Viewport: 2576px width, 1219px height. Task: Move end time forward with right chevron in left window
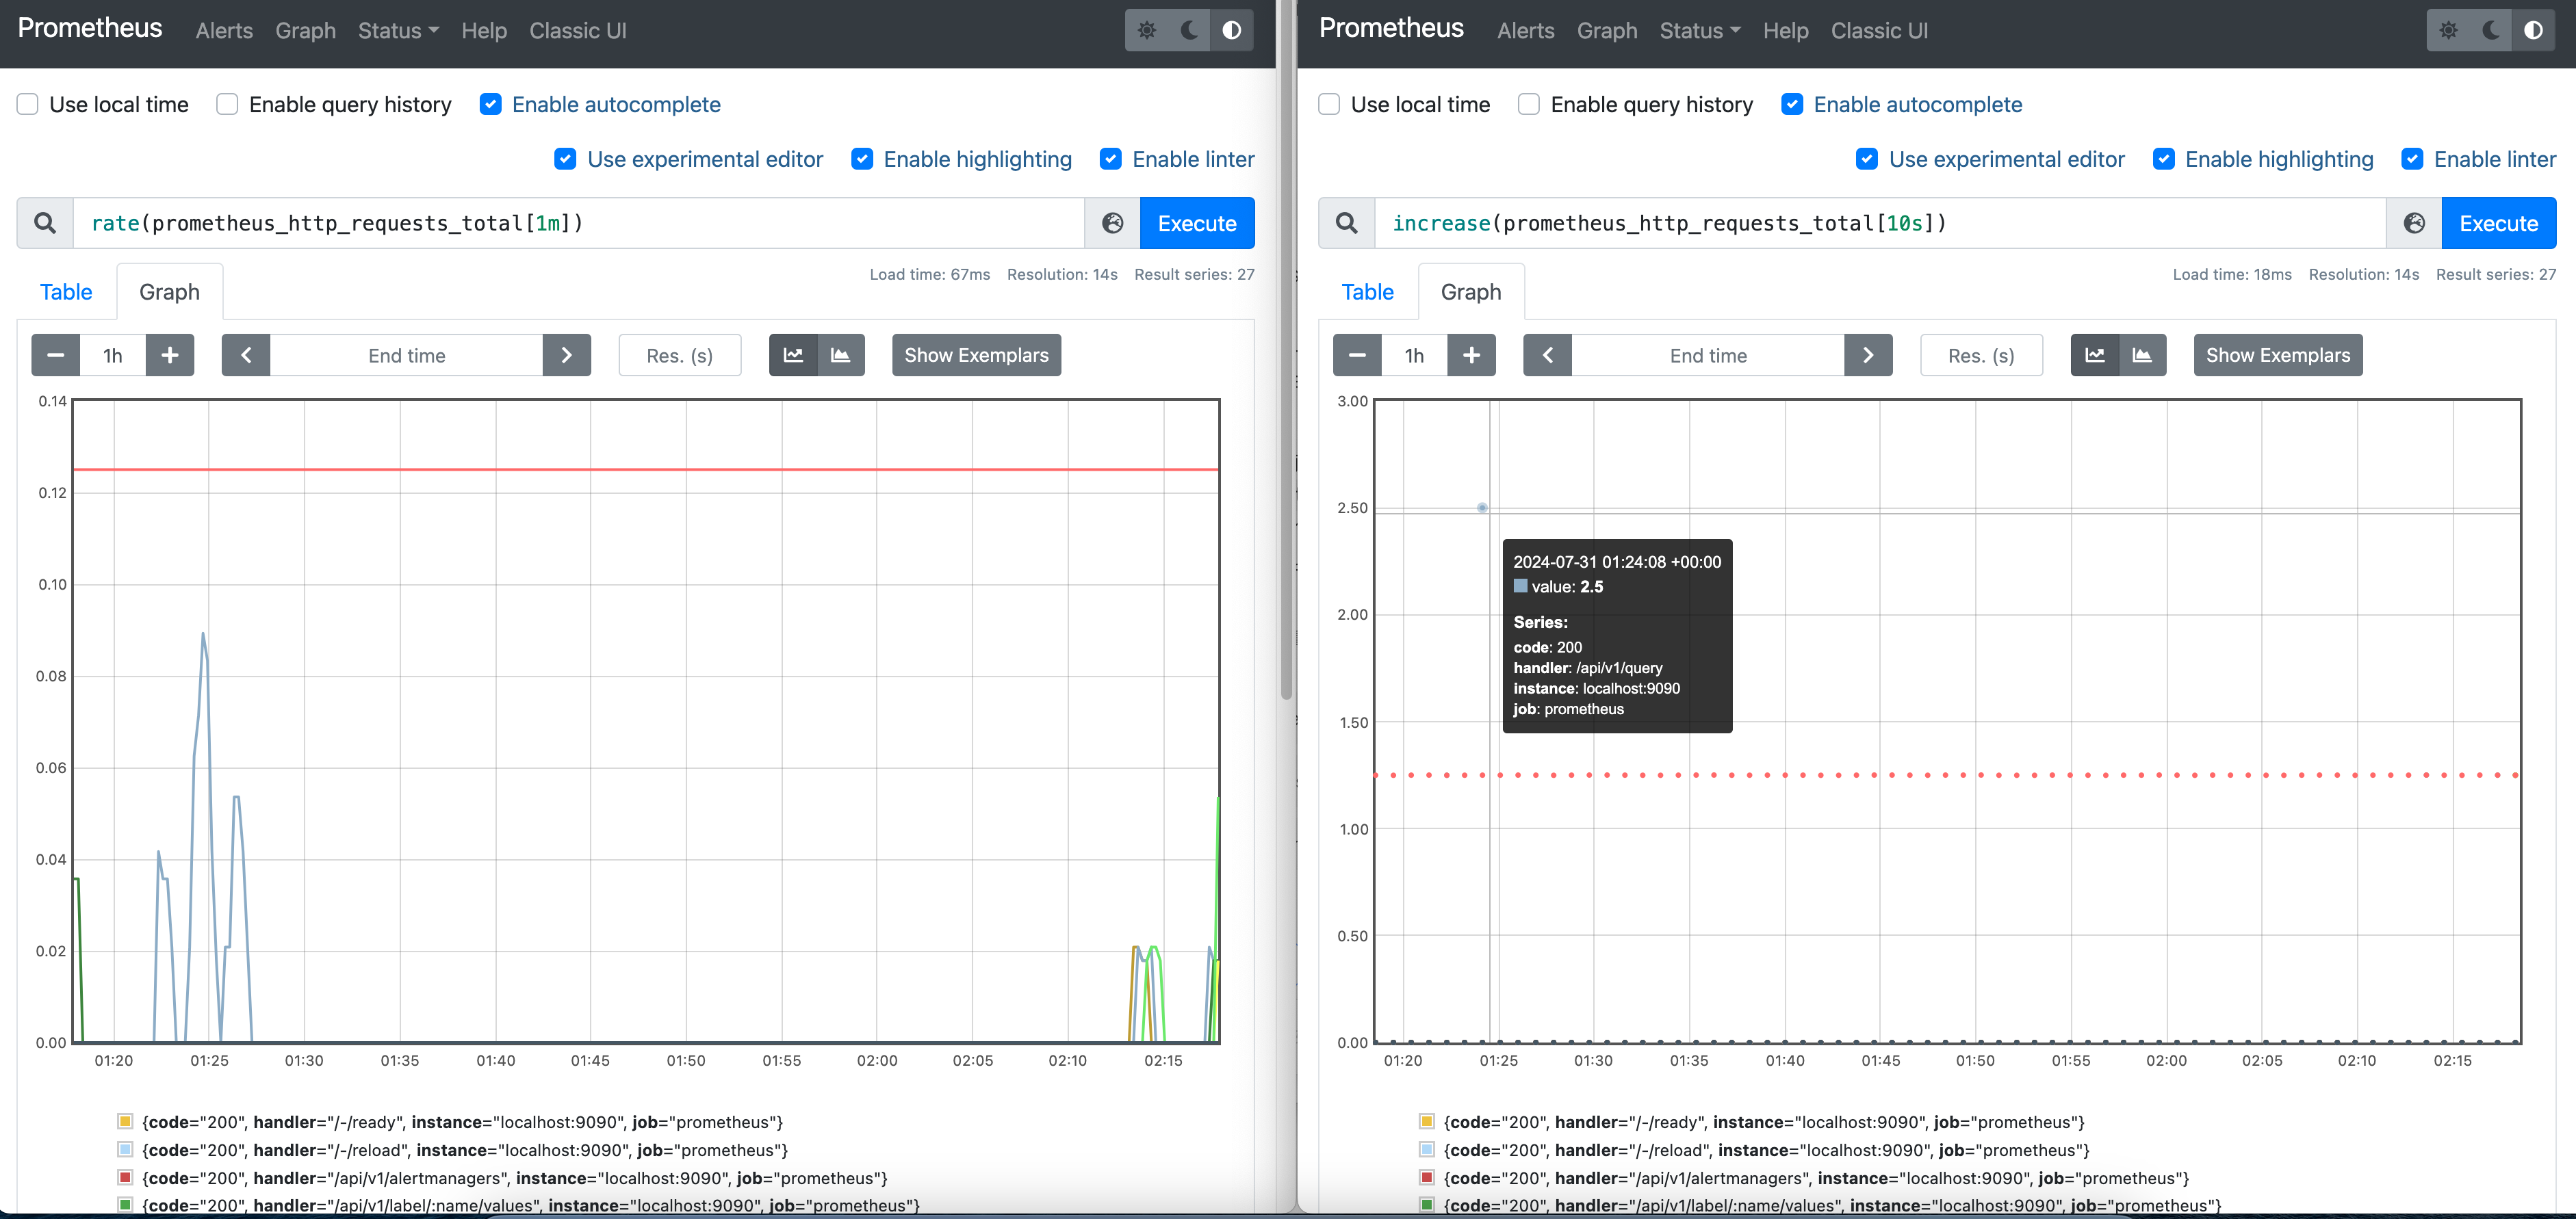coord(566,355)
